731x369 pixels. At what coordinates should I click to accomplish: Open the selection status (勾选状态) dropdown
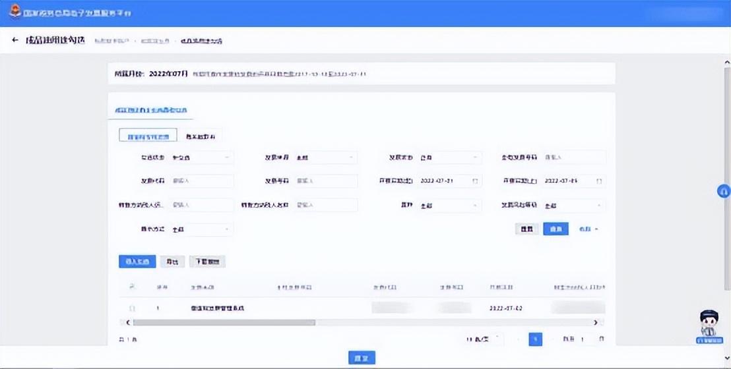click(x=201, y=157)
